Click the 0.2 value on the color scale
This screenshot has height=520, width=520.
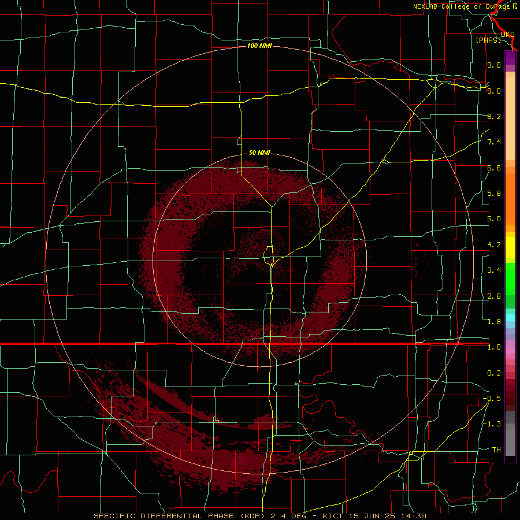[494, 373]
